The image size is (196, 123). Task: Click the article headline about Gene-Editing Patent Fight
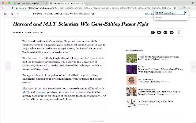coord(81,24)
